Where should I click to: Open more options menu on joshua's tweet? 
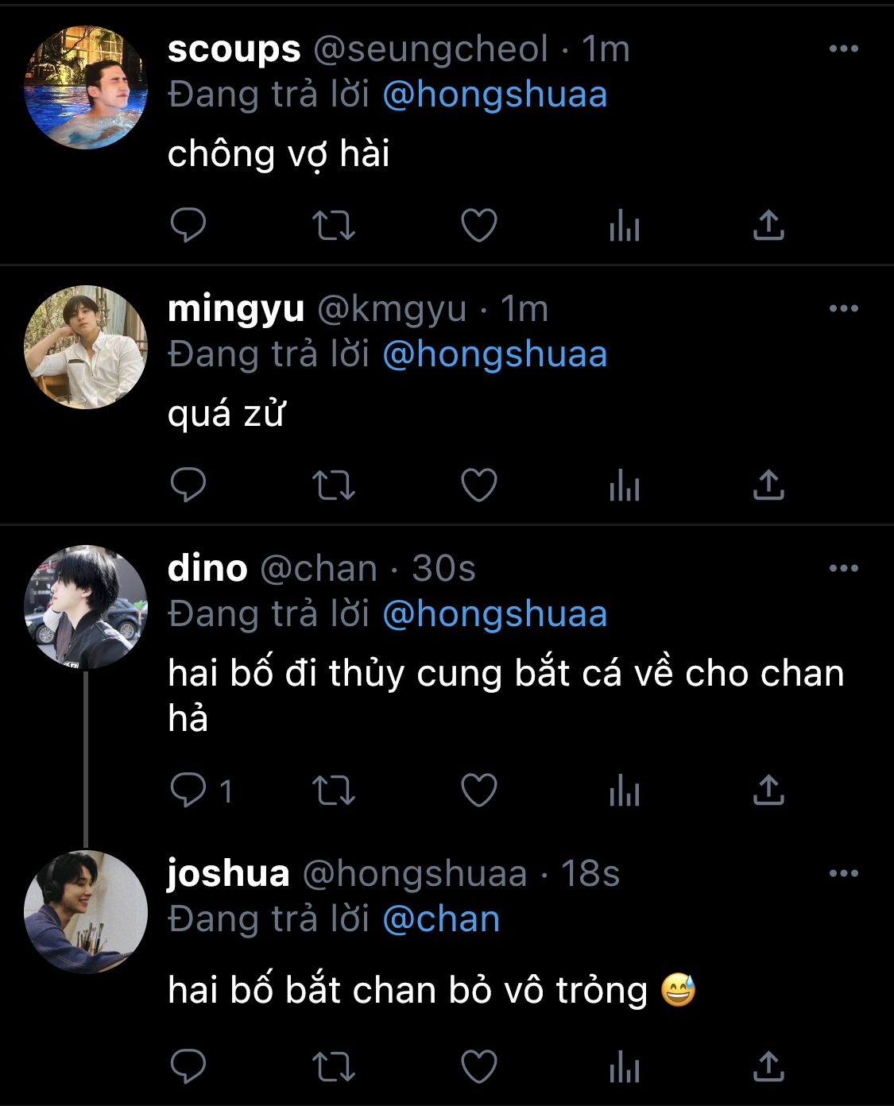tap(843, 873)
